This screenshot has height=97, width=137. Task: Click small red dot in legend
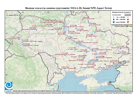coord(128,17)
